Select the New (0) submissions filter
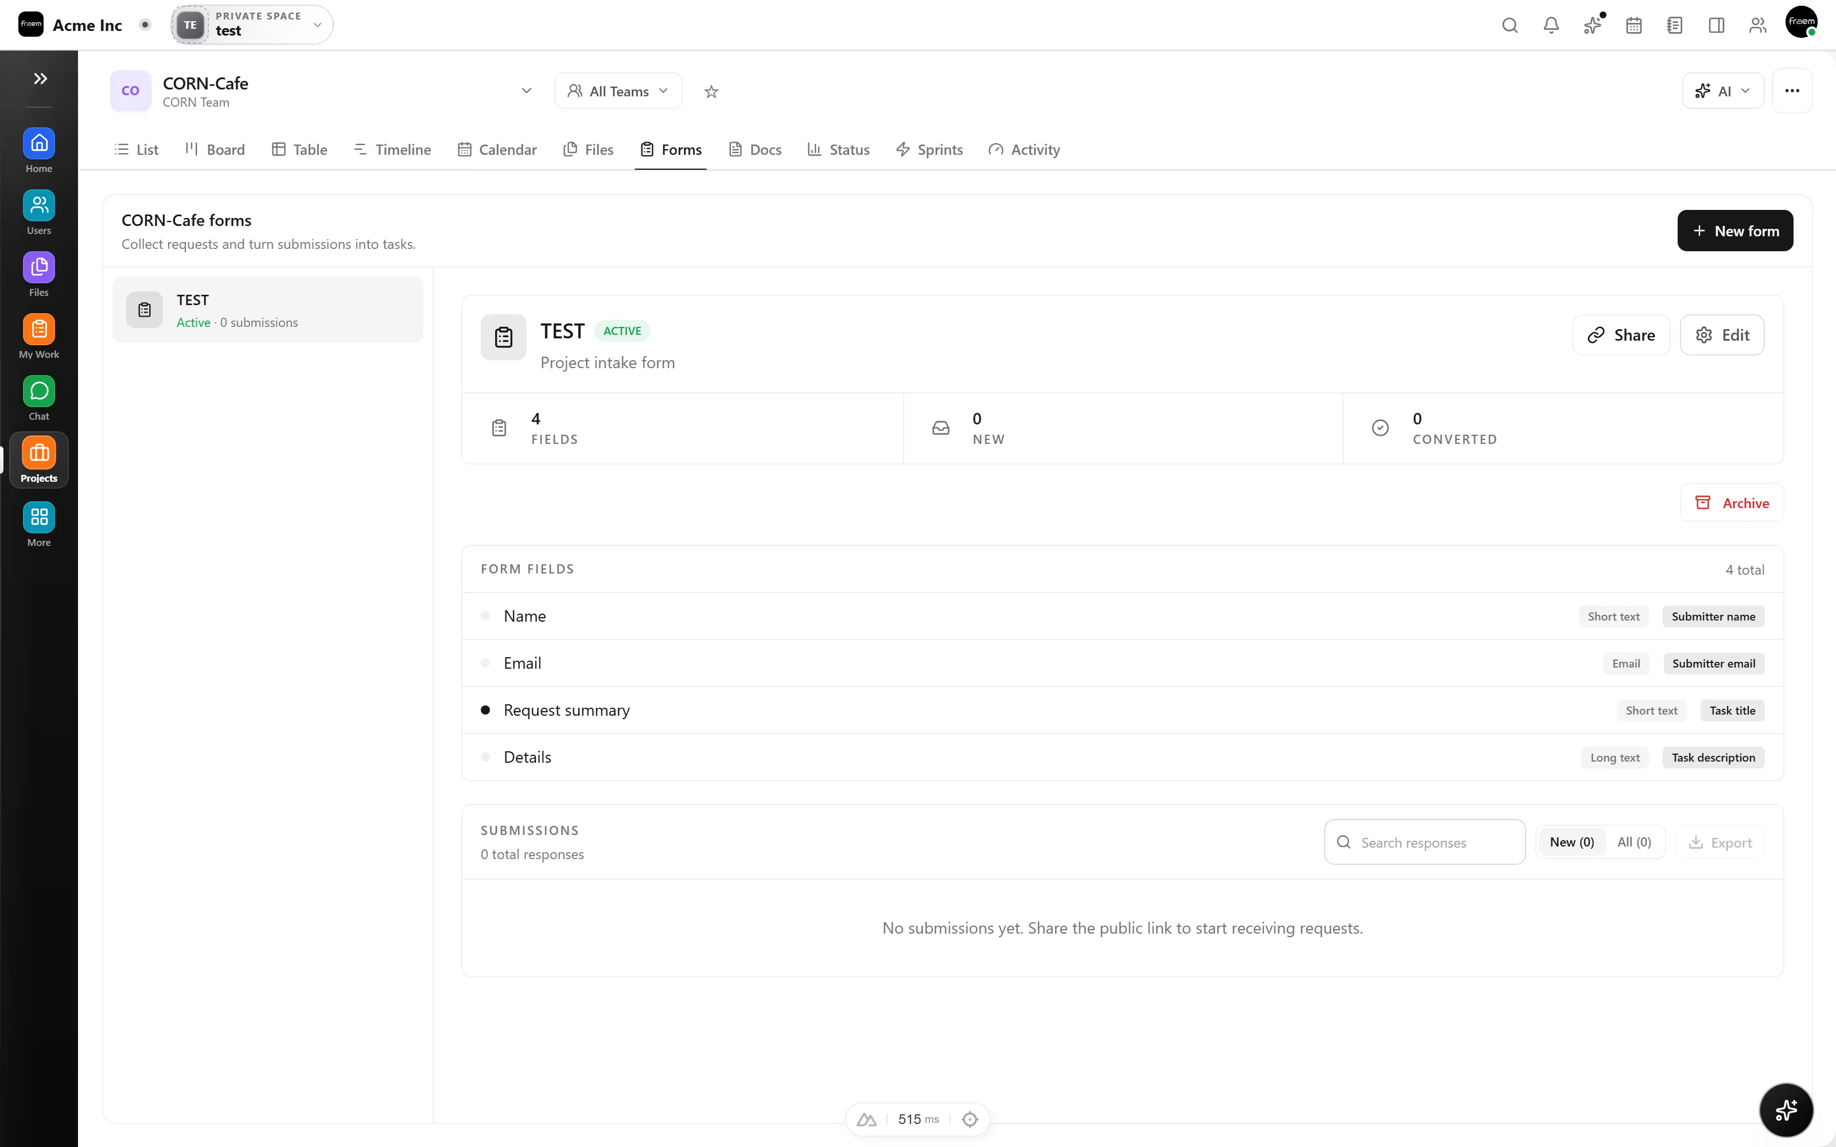 pyautogui.click(x=1572, y=842)
